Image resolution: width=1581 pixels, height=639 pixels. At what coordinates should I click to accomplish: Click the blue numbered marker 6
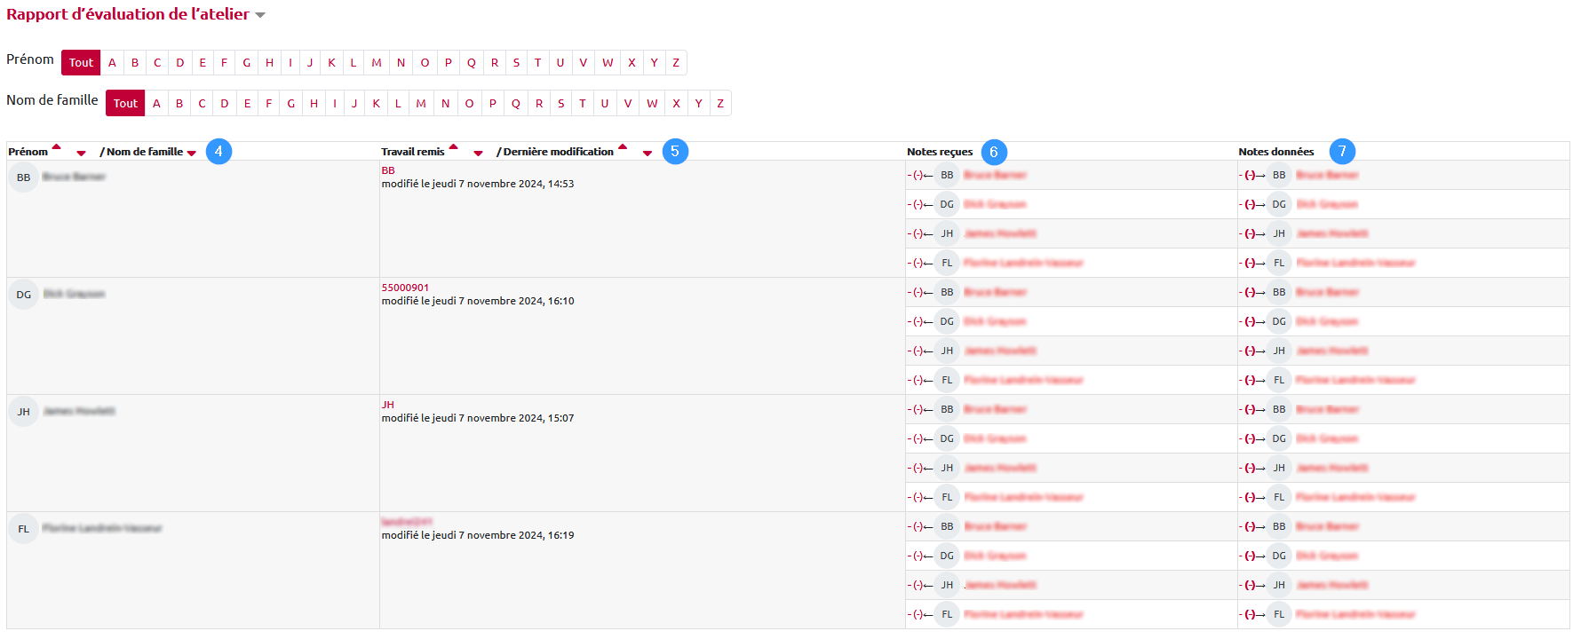tap(994, 152)
